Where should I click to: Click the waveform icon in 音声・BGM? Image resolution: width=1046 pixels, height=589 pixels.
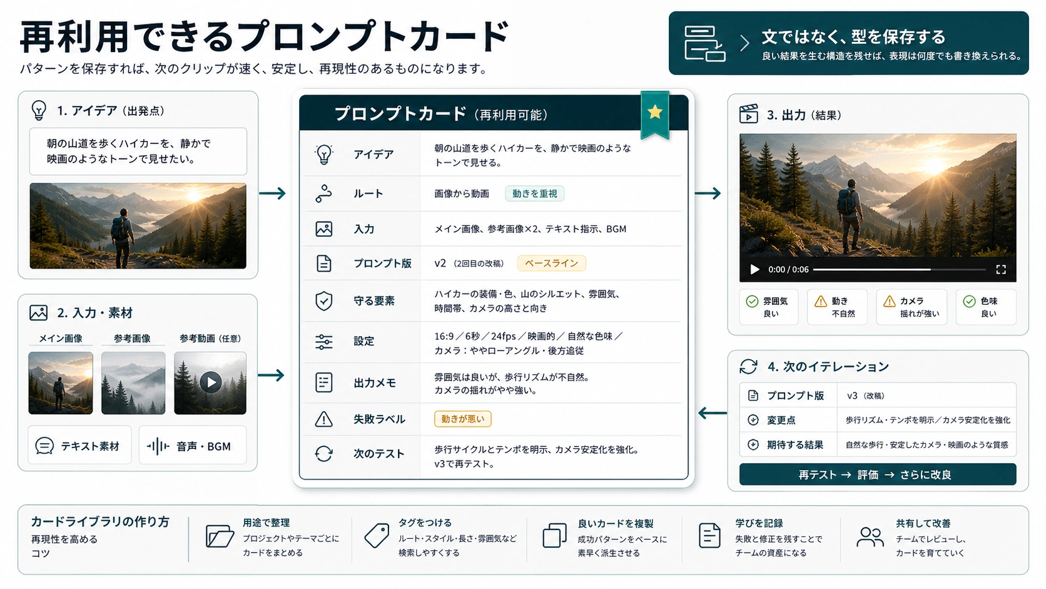click(158, 446)
